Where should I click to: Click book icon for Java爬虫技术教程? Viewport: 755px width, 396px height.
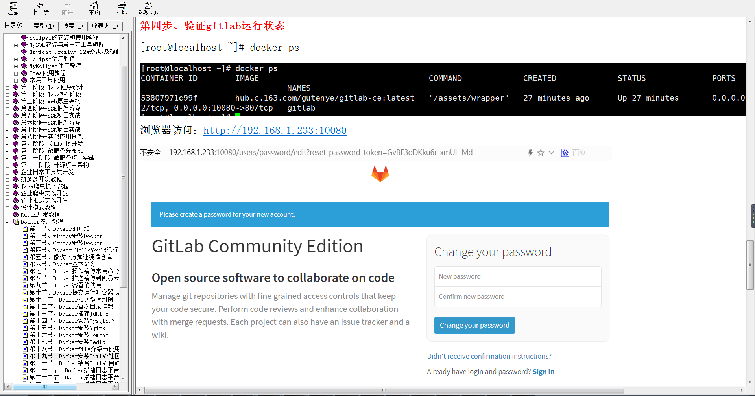[16, 186]
